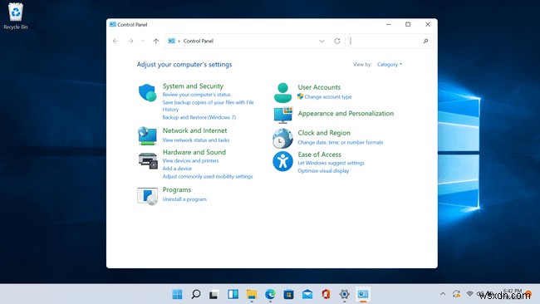
Task: Open Hardware and Sound category
Action: (194, 152)
